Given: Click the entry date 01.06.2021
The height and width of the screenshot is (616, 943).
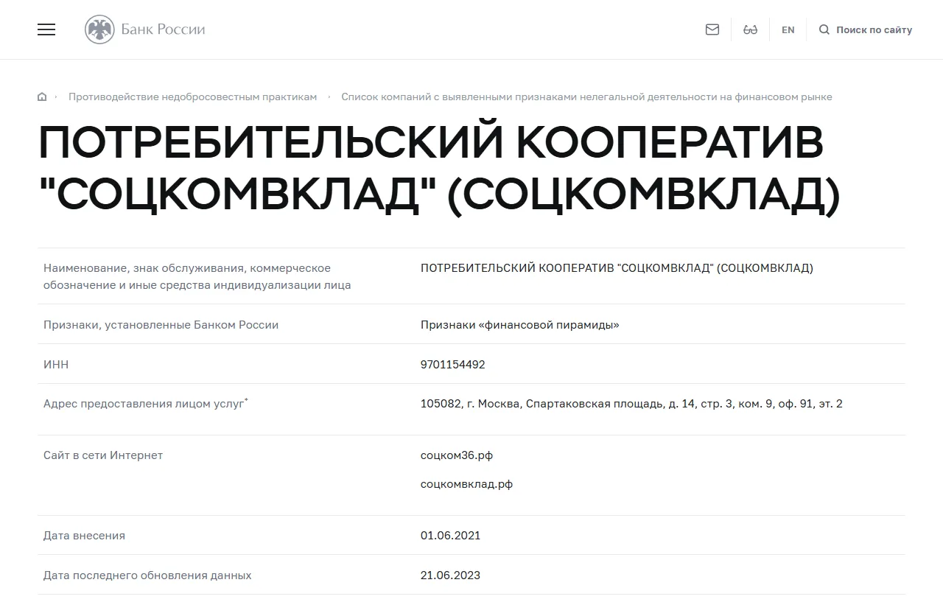Looking at the screenshot, I should pyautogui.click(x=450, y=536).
